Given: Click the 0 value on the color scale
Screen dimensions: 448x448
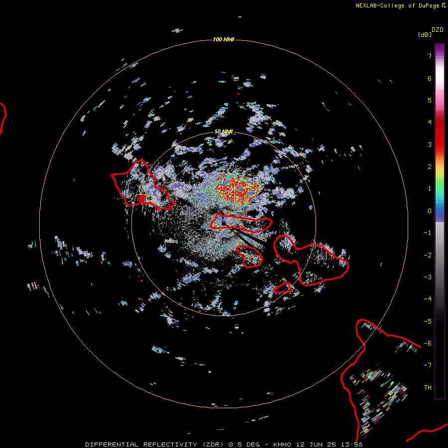Looking at the screenshot, I should point(430,211).
